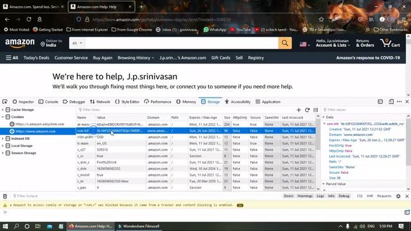Expand the Cache Storage tree node

pos(3,110)
